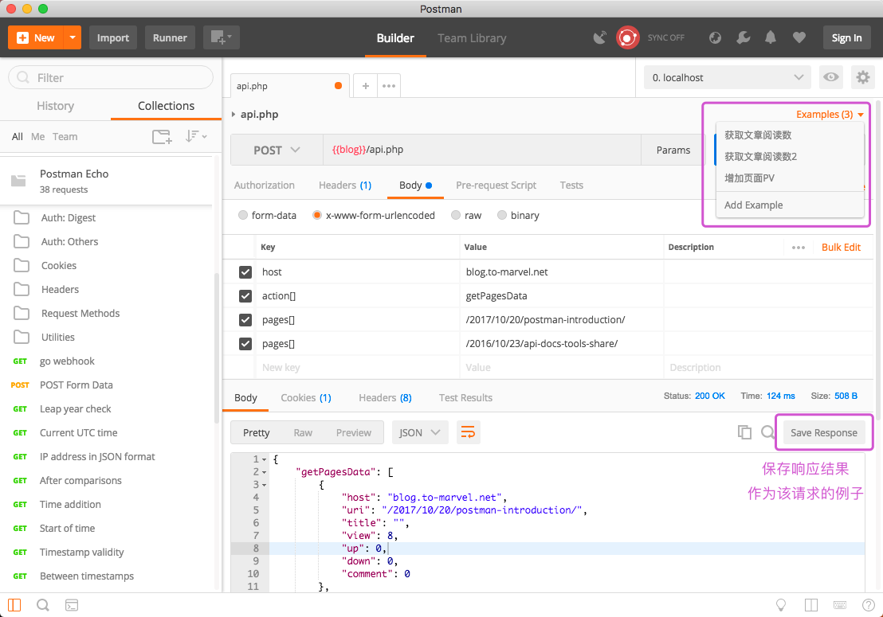Open the notifications bell icon
The height and width of the screenshot is (617, 883).
771,37
